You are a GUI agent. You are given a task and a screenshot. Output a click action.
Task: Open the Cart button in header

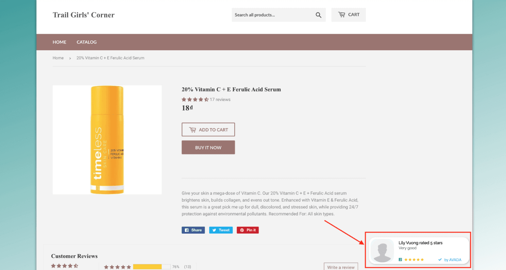coord(349,15)
